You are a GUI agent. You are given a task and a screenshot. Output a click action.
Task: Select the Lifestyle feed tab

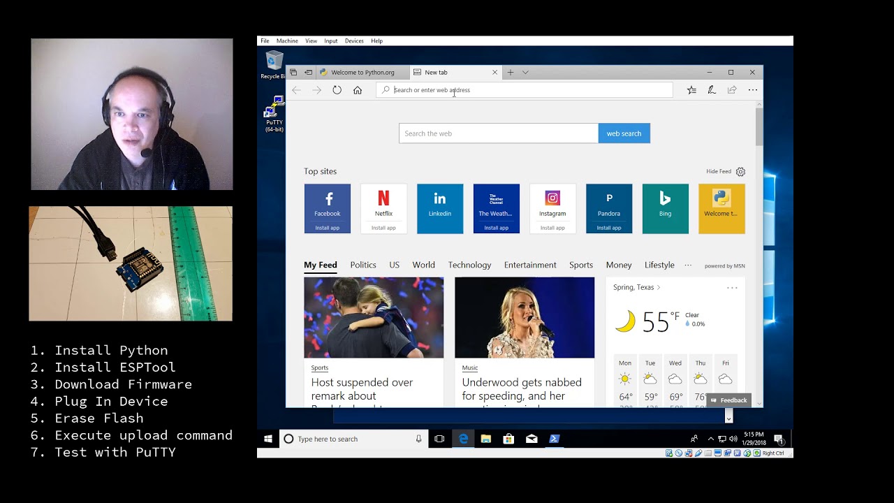(659, 265)
